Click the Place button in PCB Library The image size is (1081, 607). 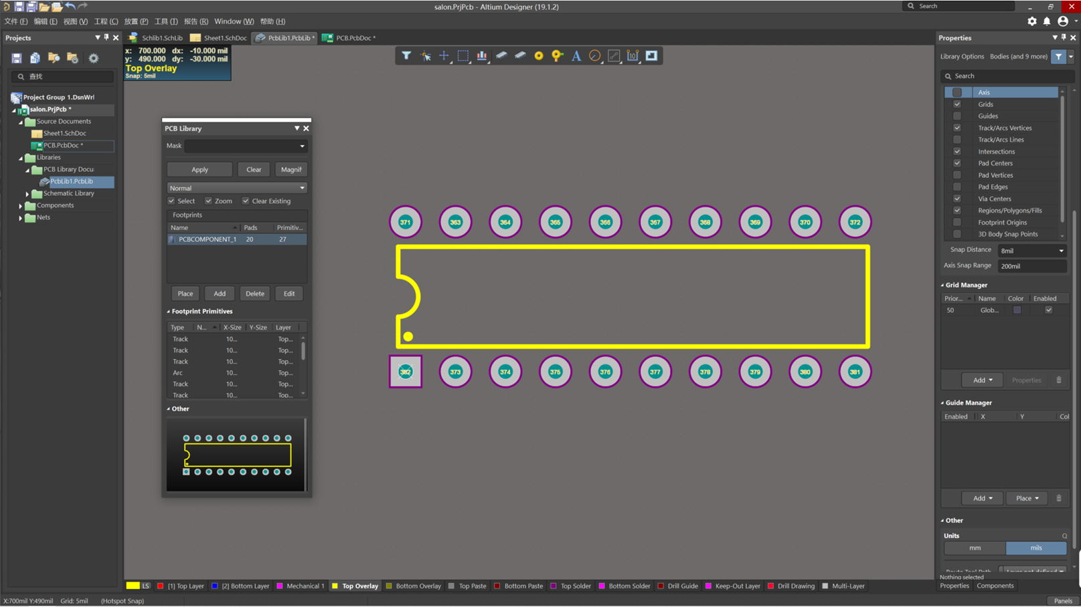(185, 293)
